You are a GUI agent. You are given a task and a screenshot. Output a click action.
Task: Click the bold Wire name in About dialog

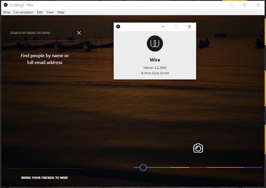(155, 60)
